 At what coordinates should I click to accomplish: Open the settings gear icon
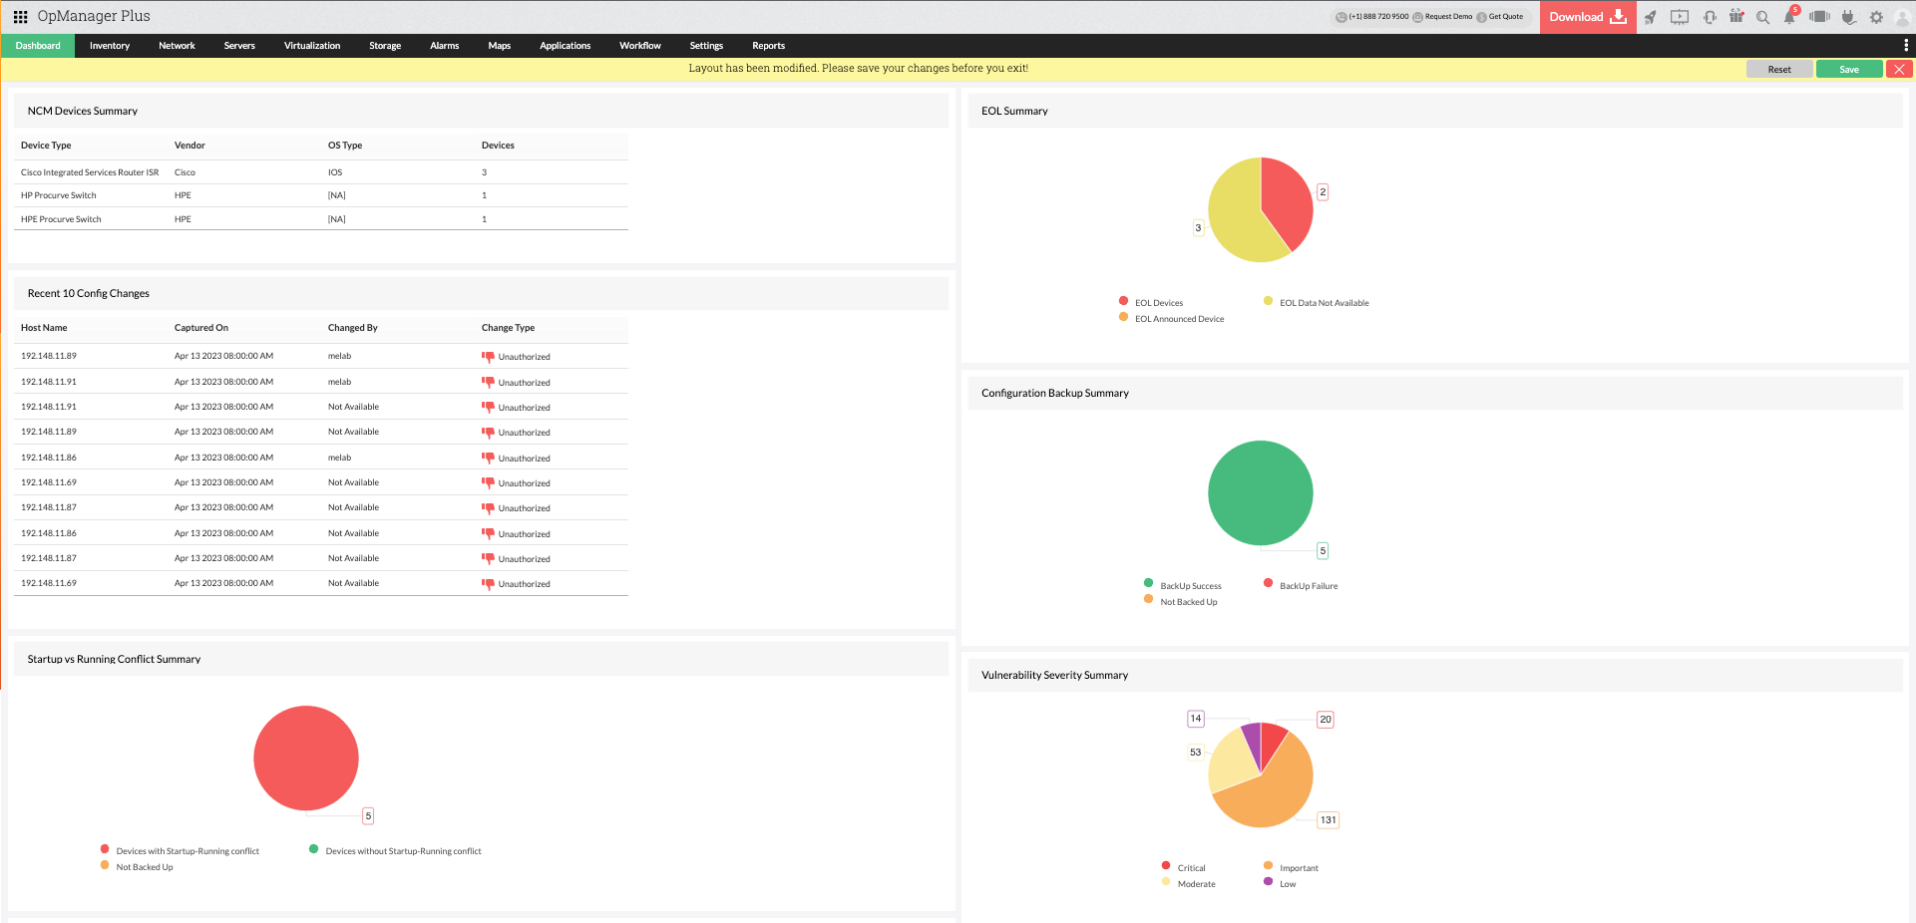pyautogui.click(x=1876, y=17)
